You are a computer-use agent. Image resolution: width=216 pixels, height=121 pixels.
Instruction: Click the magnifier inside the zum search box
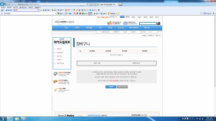click(x=38, y=10)
